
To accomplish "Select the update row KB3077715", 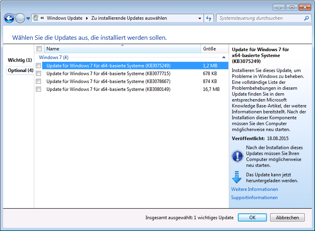I will coord(135,74).
